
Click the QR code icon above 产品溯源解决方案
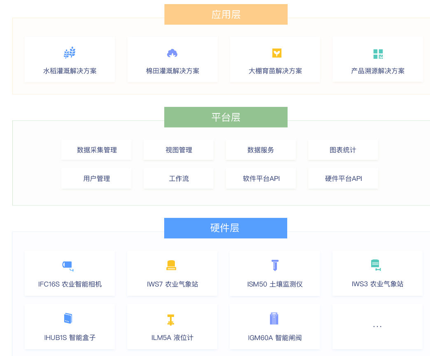378,54
